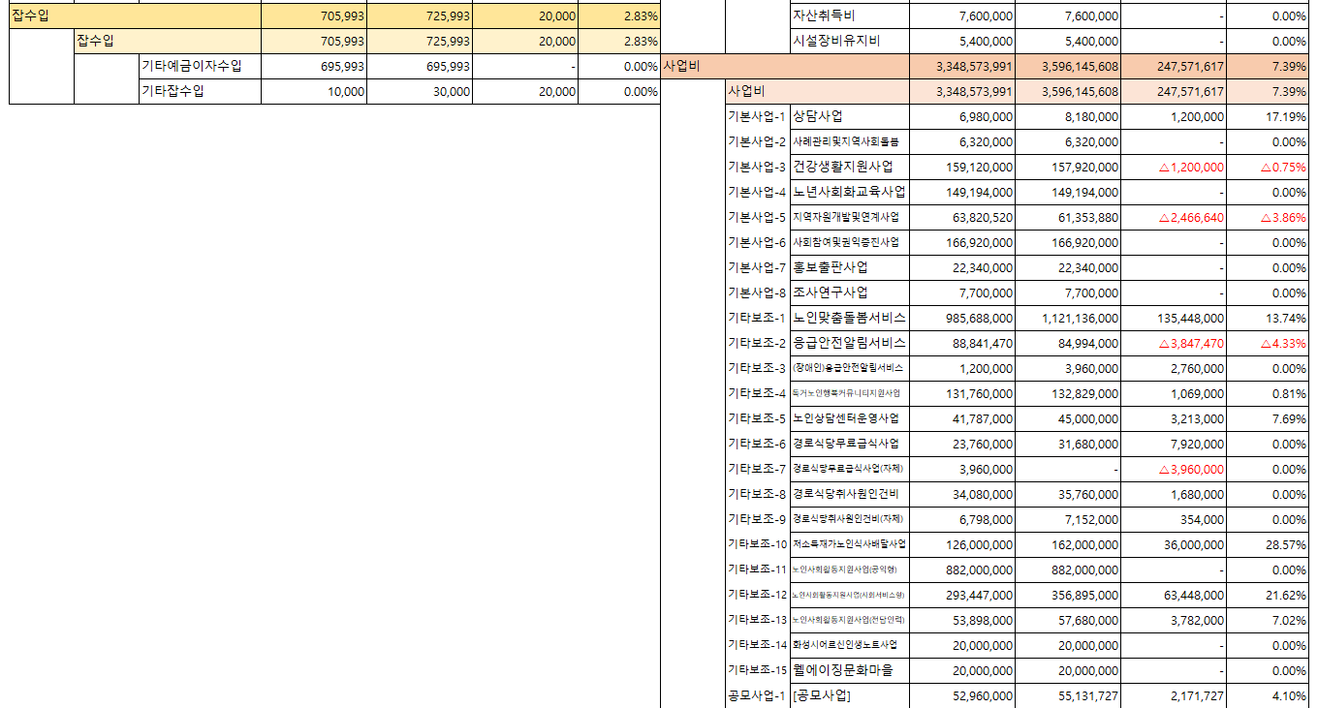This screenshot has height=708, width=1318.
Task: Click the 홍보출판사업 cell
Action: [850, 268]
